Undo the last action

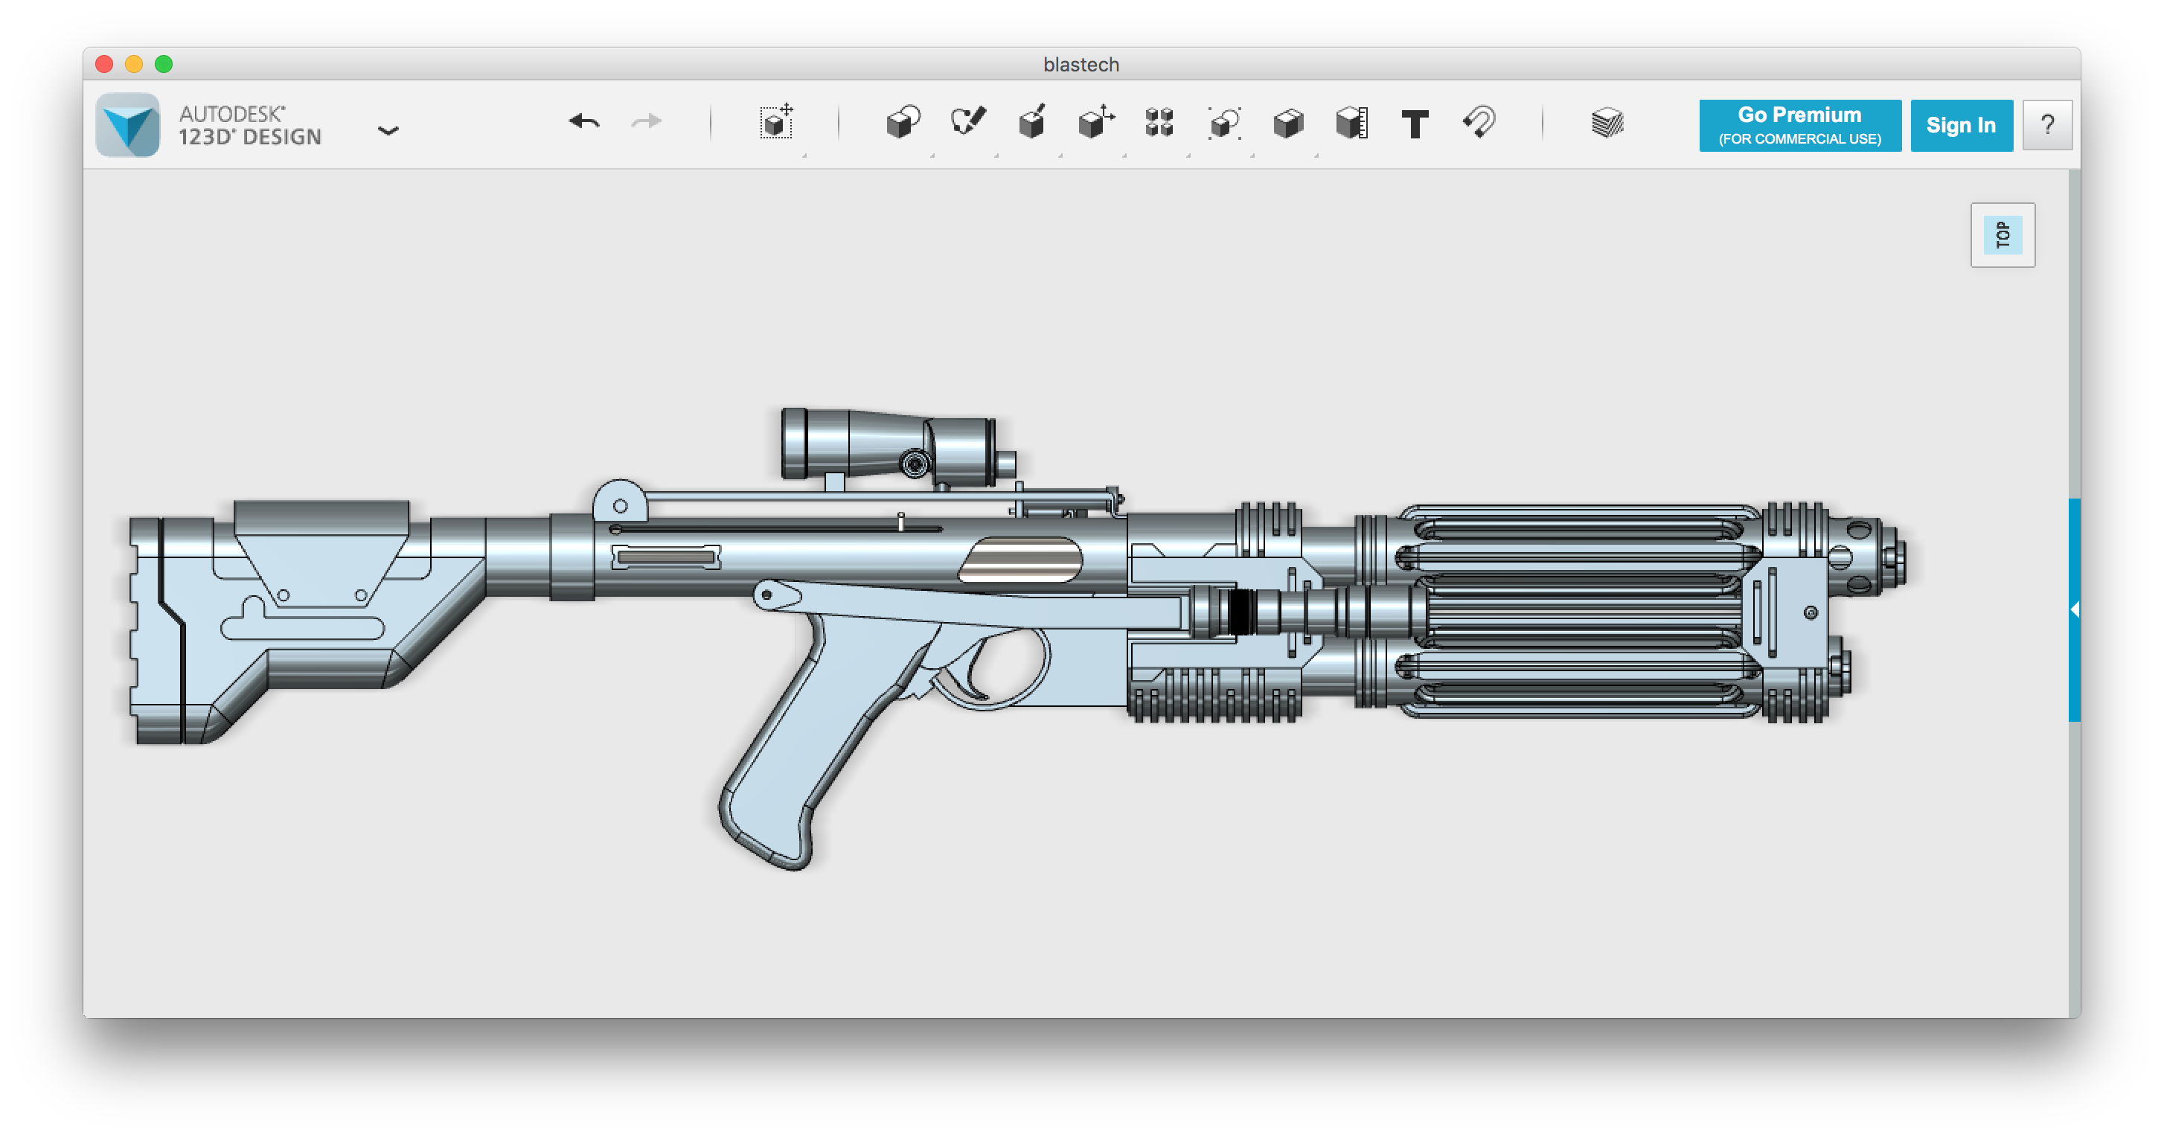coord(584,123)
